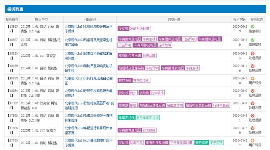270x150 pixels.
Task: Open complaint about ix25三元催化故障
Action: coord(89,143)
